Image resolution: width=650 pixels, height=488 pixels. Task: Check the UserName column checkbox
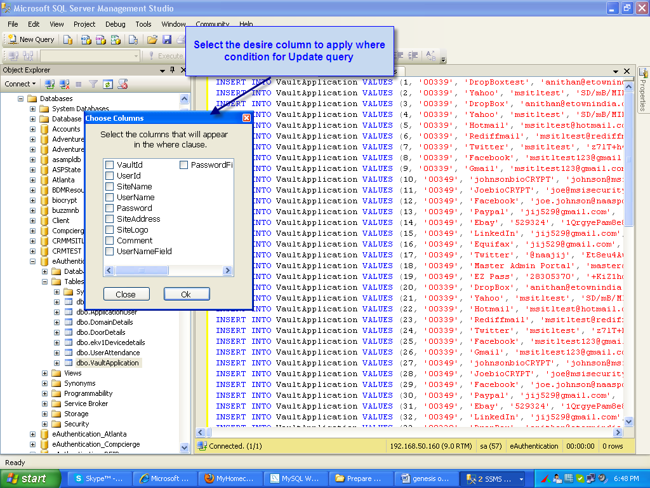tap(110, 197)
